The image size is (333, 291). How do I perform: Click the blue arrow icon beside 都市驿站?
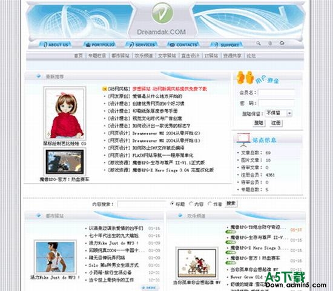[x=39, y=215]
